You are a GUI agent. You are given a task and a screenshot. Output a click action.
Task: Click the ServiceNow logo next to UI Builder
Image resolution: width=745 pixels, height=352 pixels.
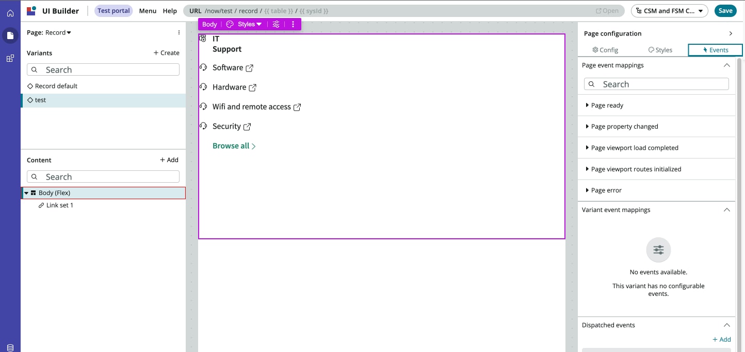[31, 11]
